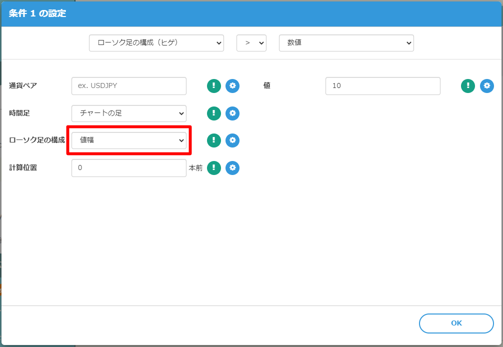The height and width of the screenshot is (347, 503).
Task: Click the 通貨ペア input field (ex. USDJPY)
Action: pyautogui.click(x=129, y=86)
